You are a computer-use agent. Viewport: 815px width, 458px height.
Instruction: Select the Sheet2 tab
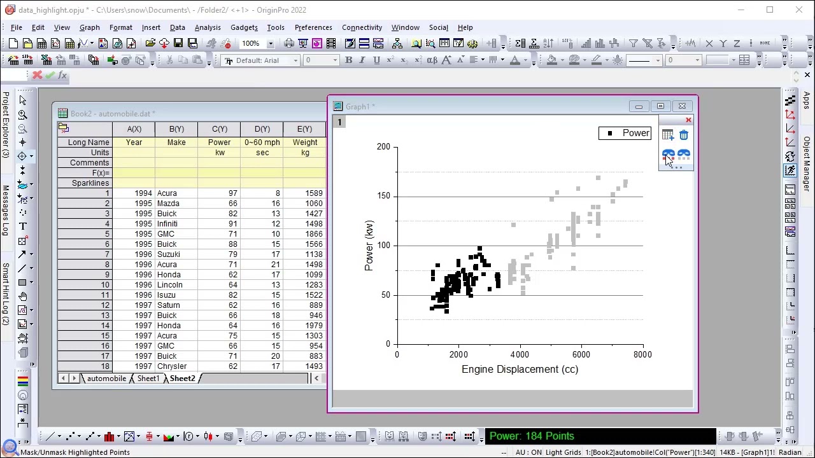182,378
